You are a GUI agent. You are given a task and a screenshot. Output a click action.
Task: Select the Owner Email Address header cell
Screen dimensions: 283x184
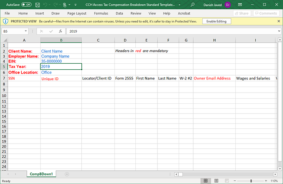click(x=212, y=78)
